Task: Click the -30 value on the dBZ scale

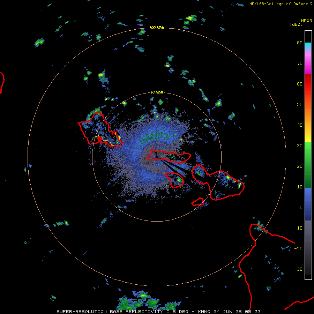Action: coord(298,269)
